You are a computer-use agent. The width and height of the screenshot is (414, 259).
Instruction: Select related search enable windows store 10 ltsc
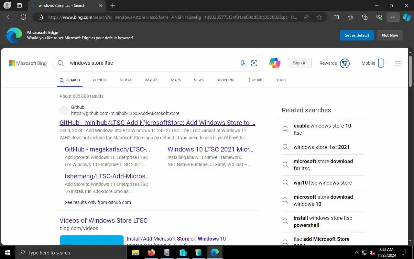pyautogui.click(x=323, y=129)
